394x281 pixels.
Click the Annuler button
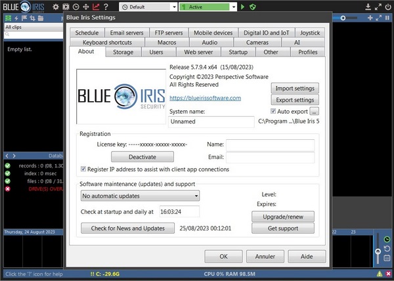coord(265,257)
